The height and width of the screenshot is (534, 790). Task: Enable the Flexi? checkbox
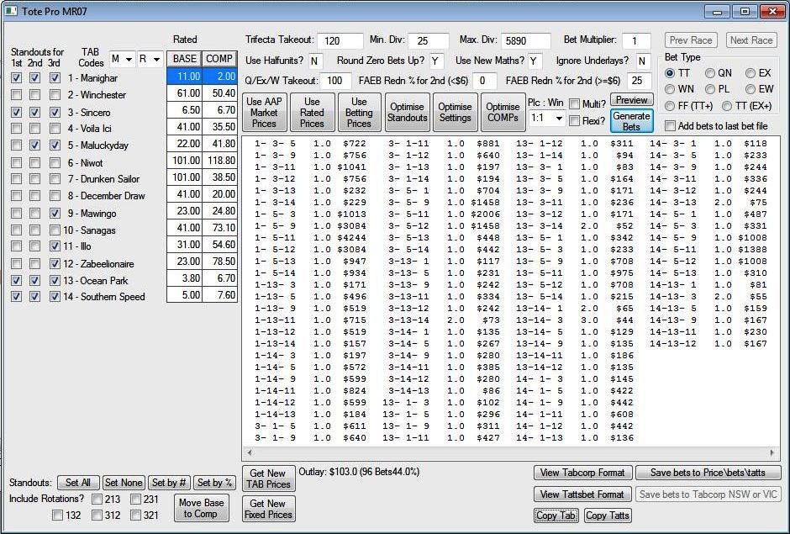[574, 121]
